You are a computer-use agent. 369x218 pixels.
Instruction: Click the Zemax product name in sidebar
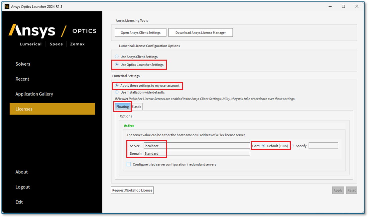pos(78,44)
